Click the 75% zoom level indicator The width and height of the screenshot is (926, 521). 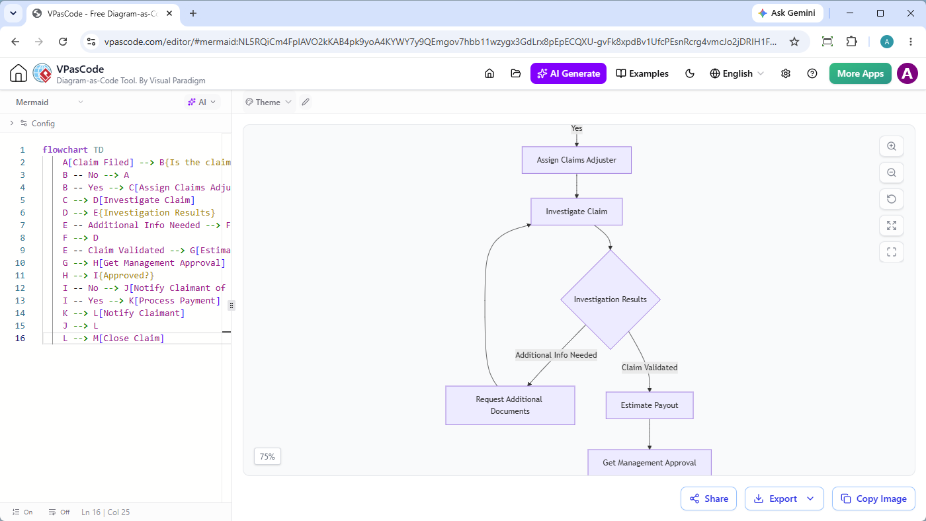[267, 456]
